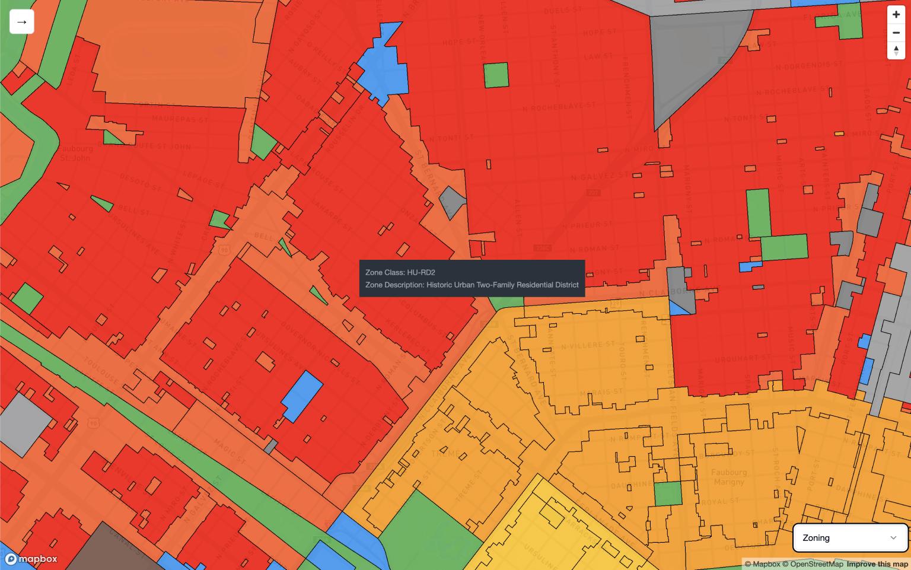Open the sidebar with the arrow button
This screenshot has height=570, width=911.
tap(22, 22)
